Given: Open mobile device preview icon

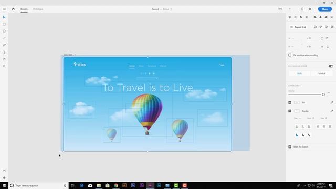Looking at the screenshot, I should pyautogui.click(x=302, y=9).
